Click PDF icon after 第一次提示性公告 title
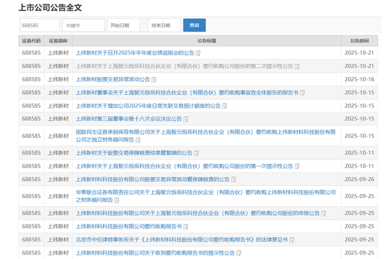 click(x=297, y=166)
